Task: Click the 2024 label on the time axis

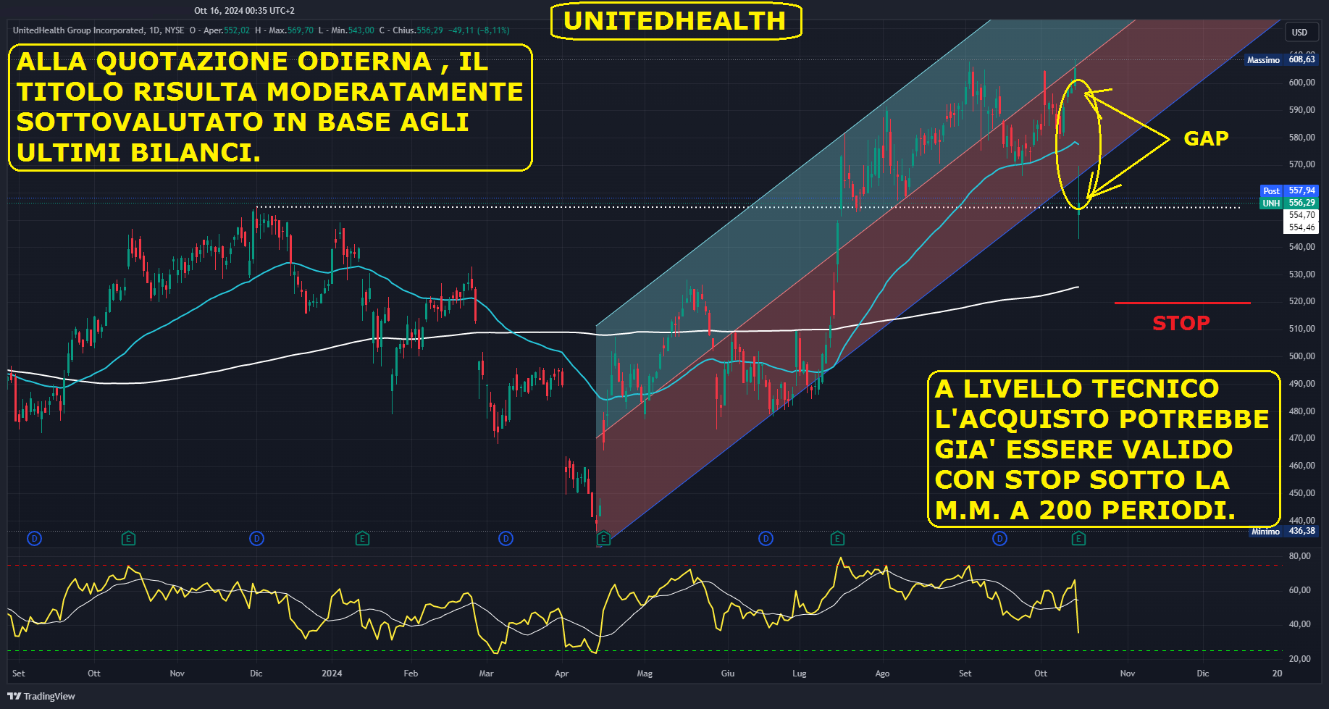Action: click(332, 674)
